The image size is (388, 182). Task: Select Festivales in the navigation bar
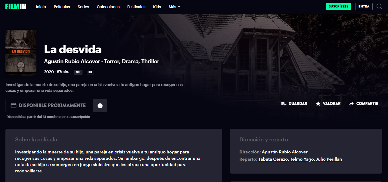tap(136, 7)
